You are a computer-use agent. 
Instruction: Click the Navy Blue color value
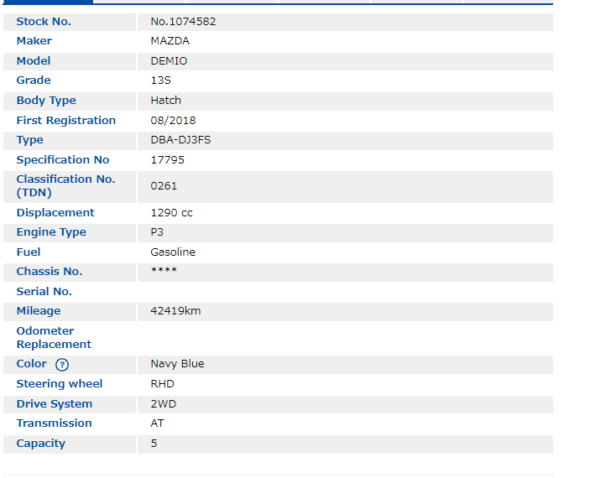177,364
